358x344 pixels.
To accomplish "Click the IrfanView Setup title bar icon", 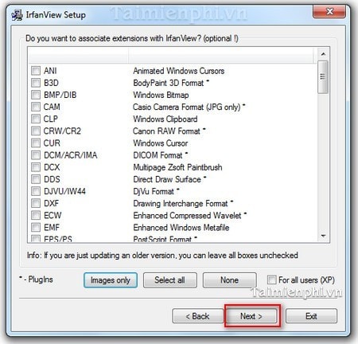I will click(18, 15).
